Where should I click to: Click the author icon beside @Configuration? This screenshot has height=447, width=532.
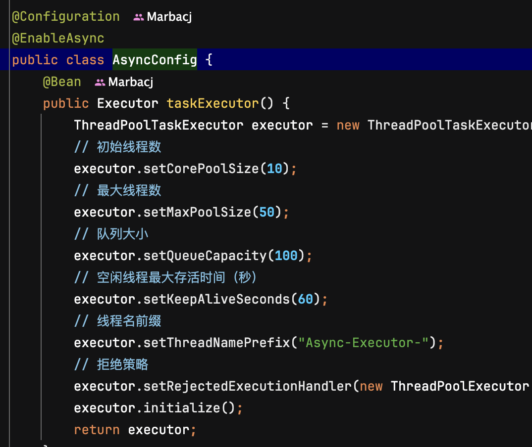[x=138, y=17]
